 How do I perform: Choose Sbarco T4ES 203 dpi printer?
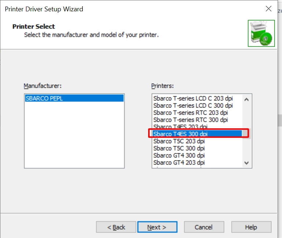click(180, 126)
